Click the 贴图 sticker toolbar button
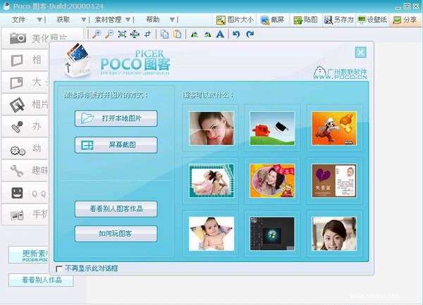Screen dimensions: 423x305 coord(306,20)
